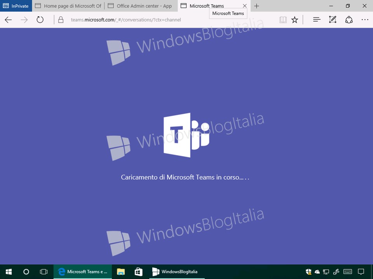Screen dimensions: 373x279
Task: Select Microsoft Teams Edge taskbar button
Action: [x=82, y=272]
